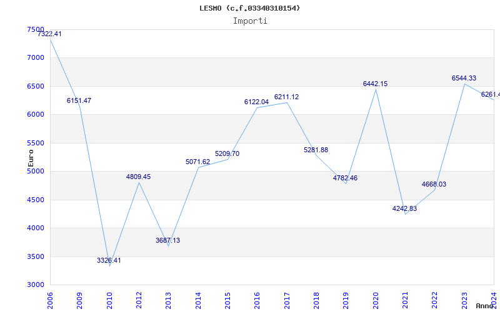Select data label 4668.03
This screenshot has height=312, width=500.
tap(434, 184)
